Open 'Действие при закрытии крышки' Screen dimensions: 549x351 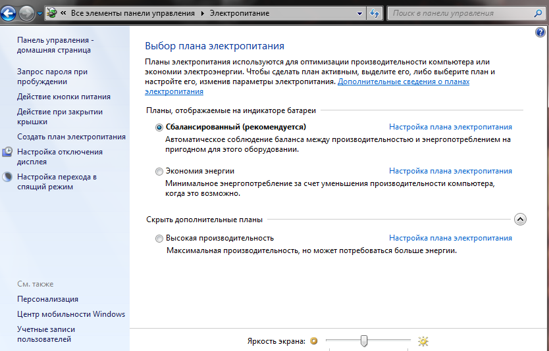pyautogui.click(x=60, y=117)
